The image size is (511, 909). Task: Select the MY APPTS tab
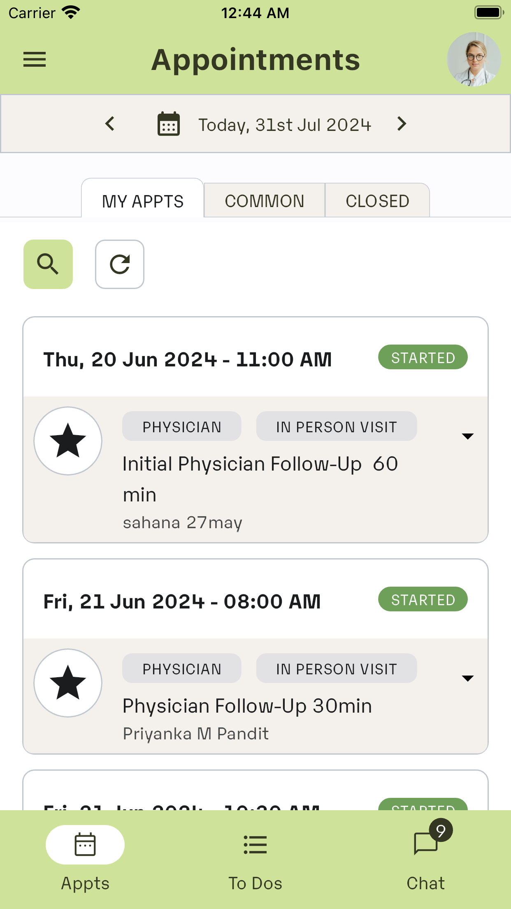tap(143, 201)
